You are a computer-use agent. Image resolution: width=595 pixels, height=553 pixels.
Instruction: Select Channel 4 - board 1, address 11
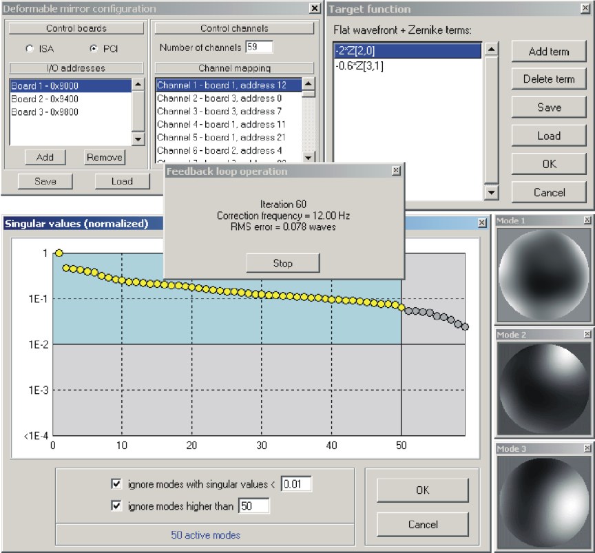tap(220, 125)
